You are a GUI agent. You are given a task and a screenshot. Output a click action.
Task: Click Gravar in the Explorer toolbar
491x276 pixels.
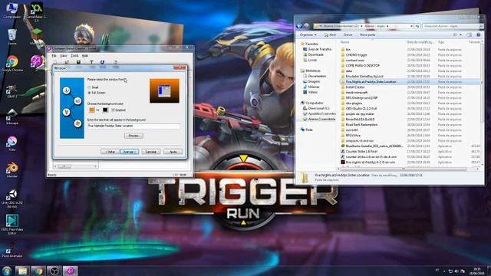tap(348, 34)
